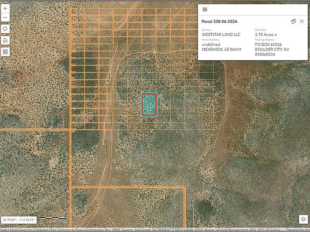Close the Parcel 338-06-322A popup

tap(302, 21)
